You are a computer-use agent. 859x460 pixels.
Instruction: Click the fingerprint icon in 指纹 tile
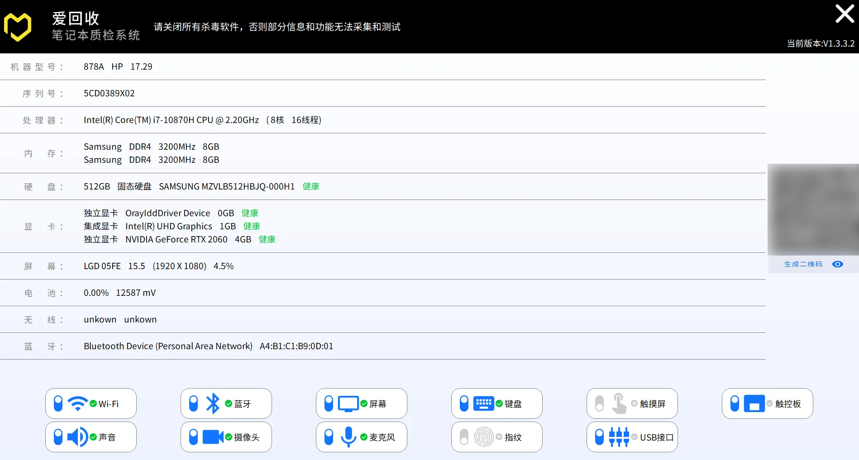(482, 436)
